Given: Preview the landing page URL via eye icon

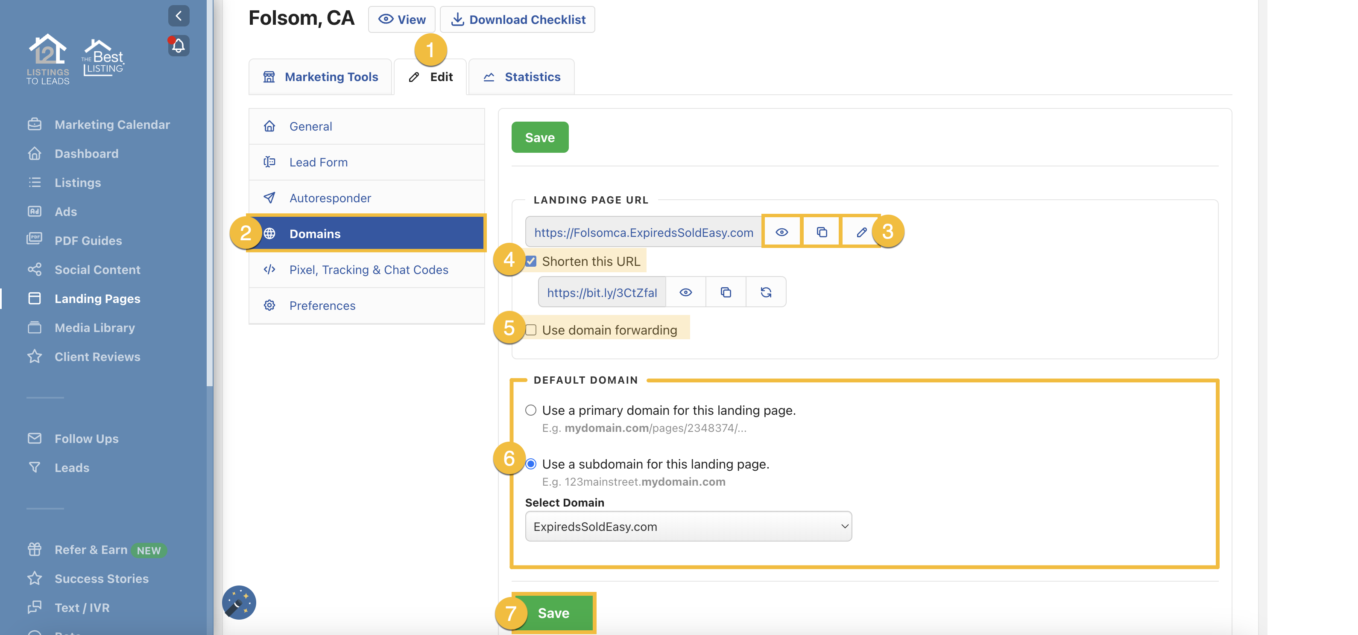Looking at the screenshot, I should tap(782, 231).
